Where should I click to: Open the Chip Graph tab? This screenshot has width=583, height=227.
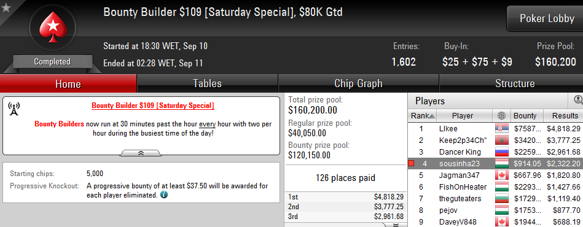coord(358,83)
